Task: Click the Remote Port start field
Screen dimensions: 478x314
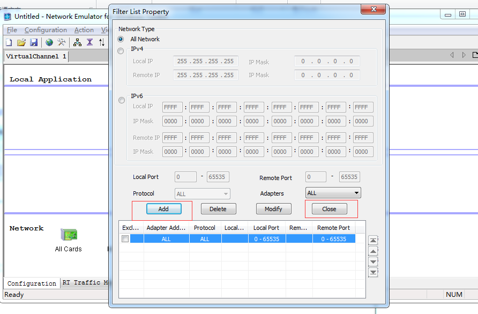Action: coord(316,177)
